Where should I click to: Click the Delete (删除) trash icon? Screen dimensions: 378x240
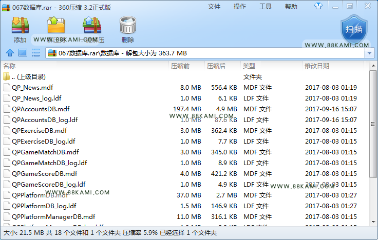click(x=128, y=25)
